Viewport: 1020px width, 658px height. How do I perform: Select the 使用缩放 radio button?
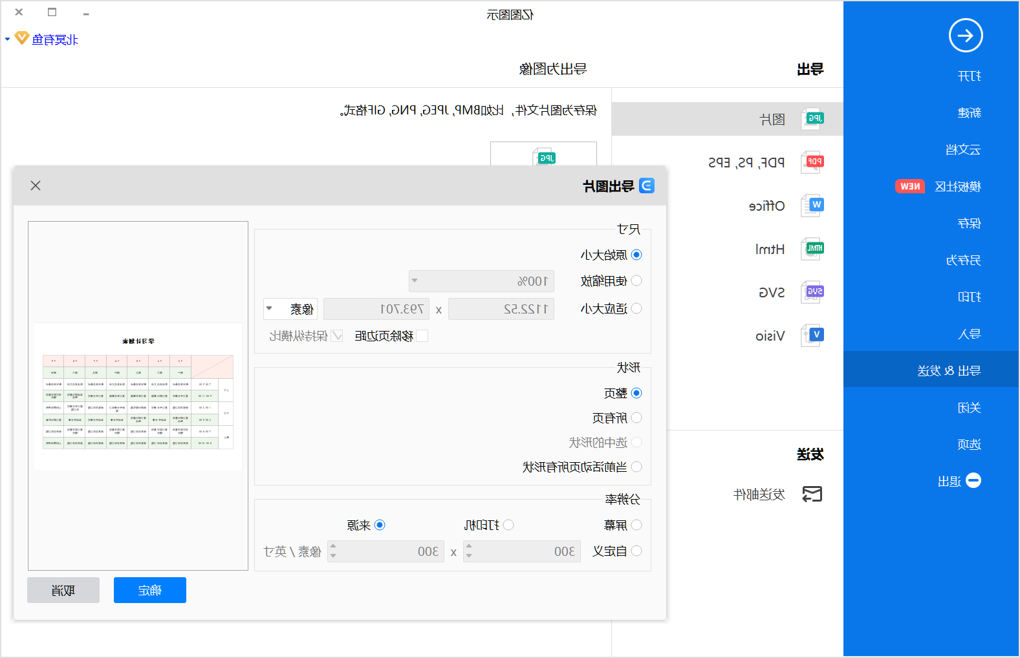pyautogui.click(x=636, y=281)
